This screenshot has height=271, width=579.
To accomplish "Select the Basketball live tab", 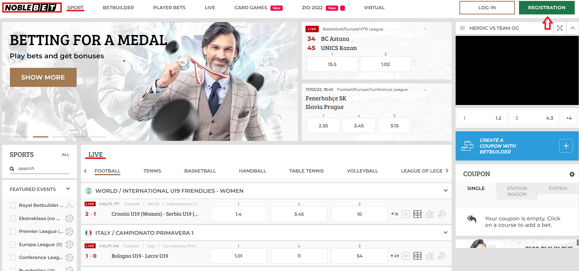I will coord(200,171).
